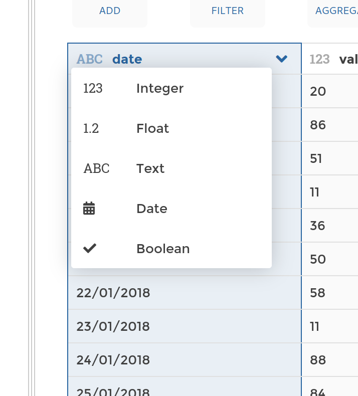Click the cell 24/01/2018

tap(185, 360)
